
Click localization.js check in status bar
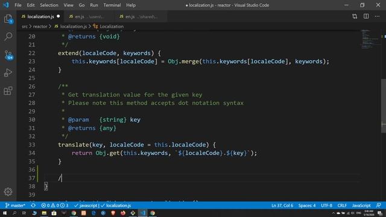click(x=116, y=206)
